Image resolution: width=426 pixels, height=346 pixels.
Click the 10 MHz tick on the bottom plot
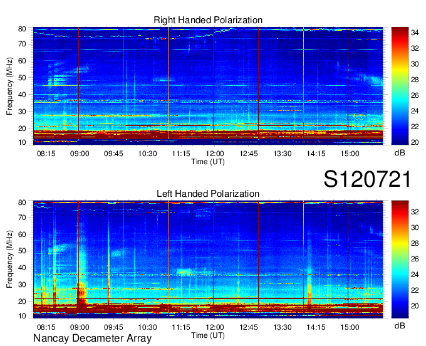click(22, 316)
